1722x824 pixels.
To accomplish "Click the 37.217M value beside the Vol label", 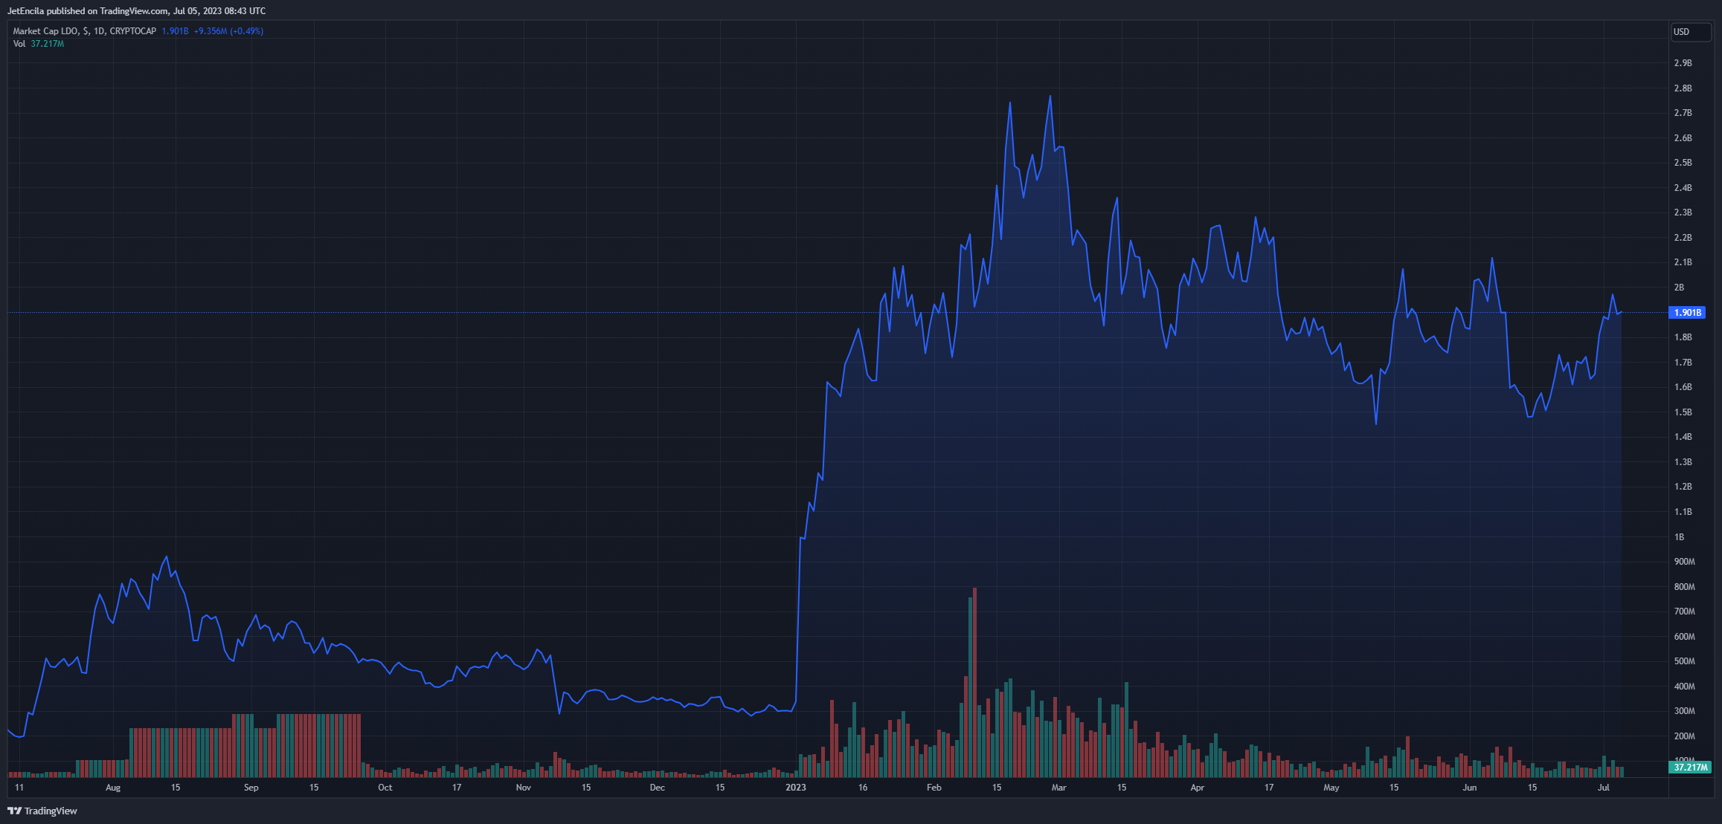I will pyautogui.click(x=48, y=44).
